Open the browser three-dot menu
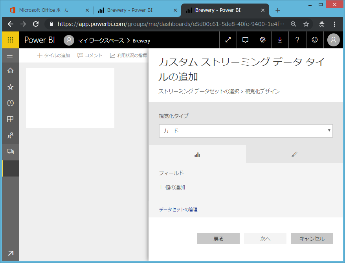Image resolution: width=345 pixels, height=263 pixels. (x=334, y=24)
